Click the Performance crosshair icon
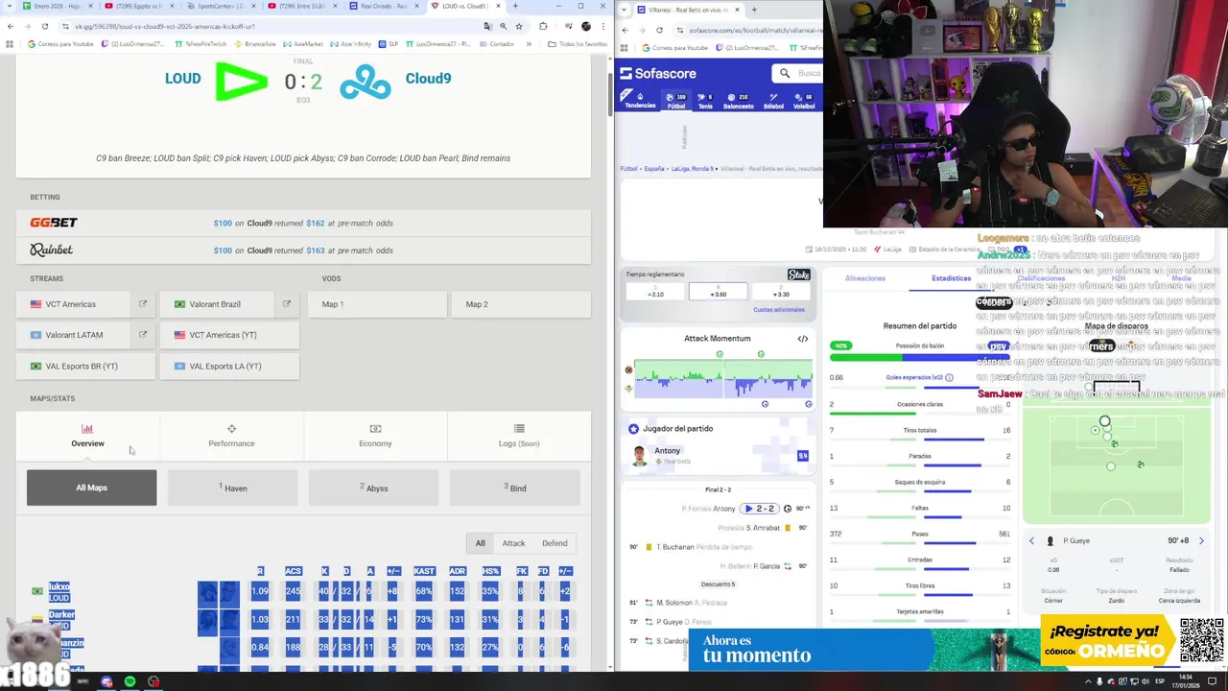The image size is (1228, 691). (231, 429)
